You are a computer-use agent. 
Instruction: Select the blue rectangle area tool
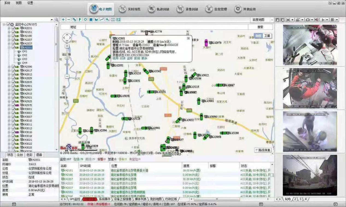tap(91, 20)
